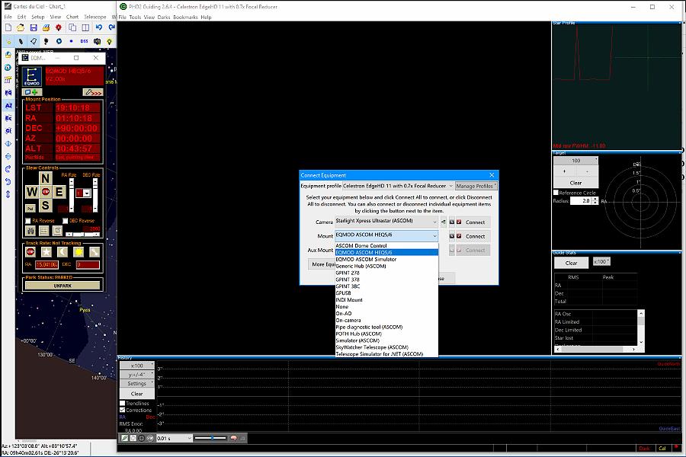Click Clear button in the History panel
The height and width of the screenshot is (457, 686).
[137, 394]
